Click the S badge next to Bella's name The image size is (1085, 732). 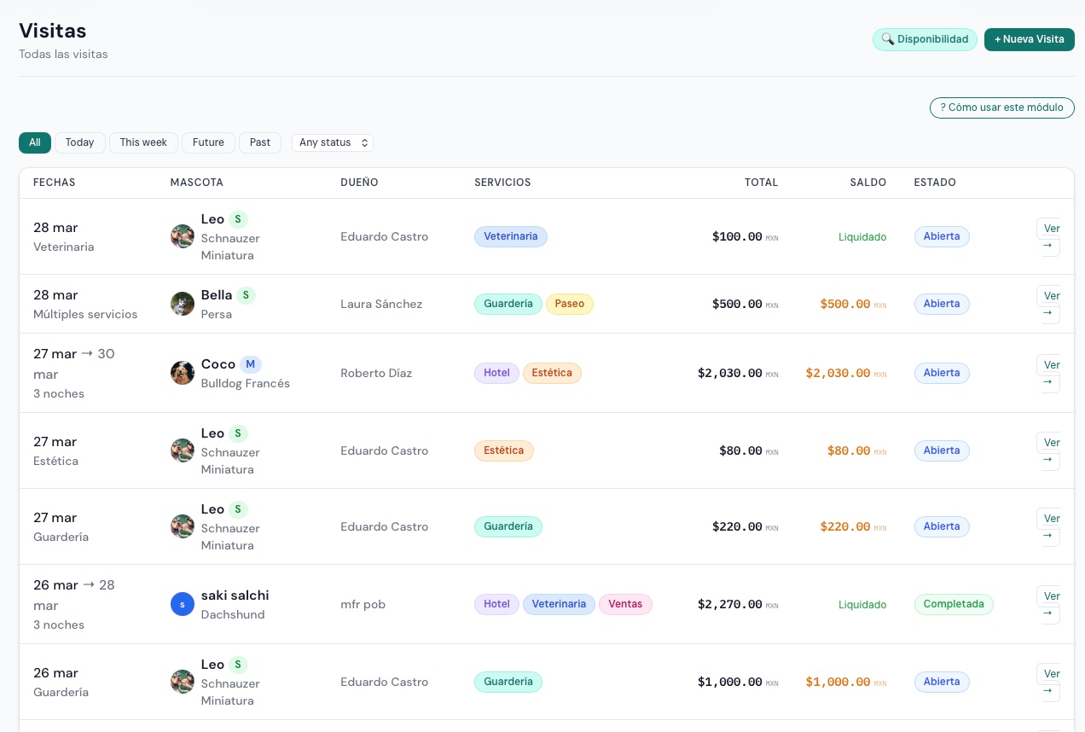coord(246,295)
